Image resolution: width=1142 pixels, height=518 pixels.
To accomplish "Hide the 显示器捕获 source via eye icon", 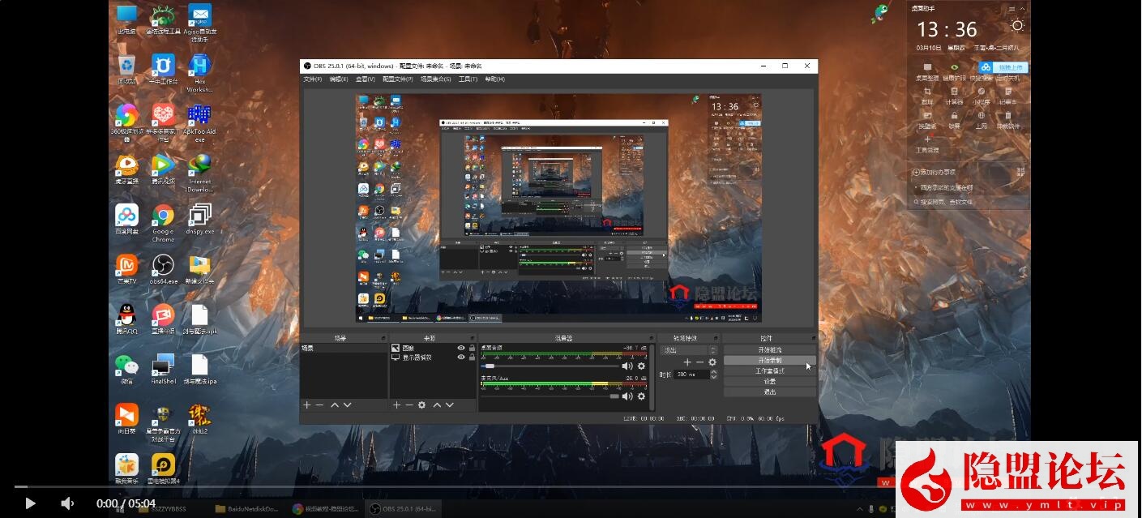I will [x=461, y=357].
